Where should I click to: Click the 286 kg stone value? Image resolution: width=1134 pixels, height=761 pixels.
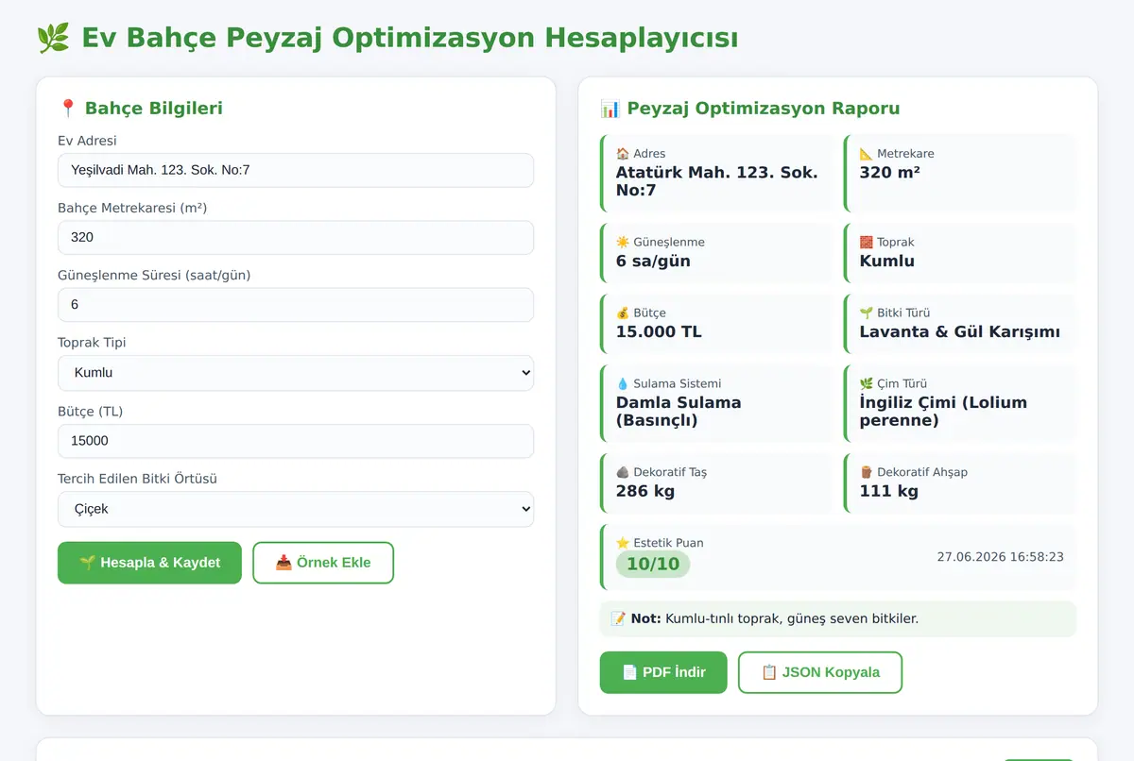(x=644, y=491)
